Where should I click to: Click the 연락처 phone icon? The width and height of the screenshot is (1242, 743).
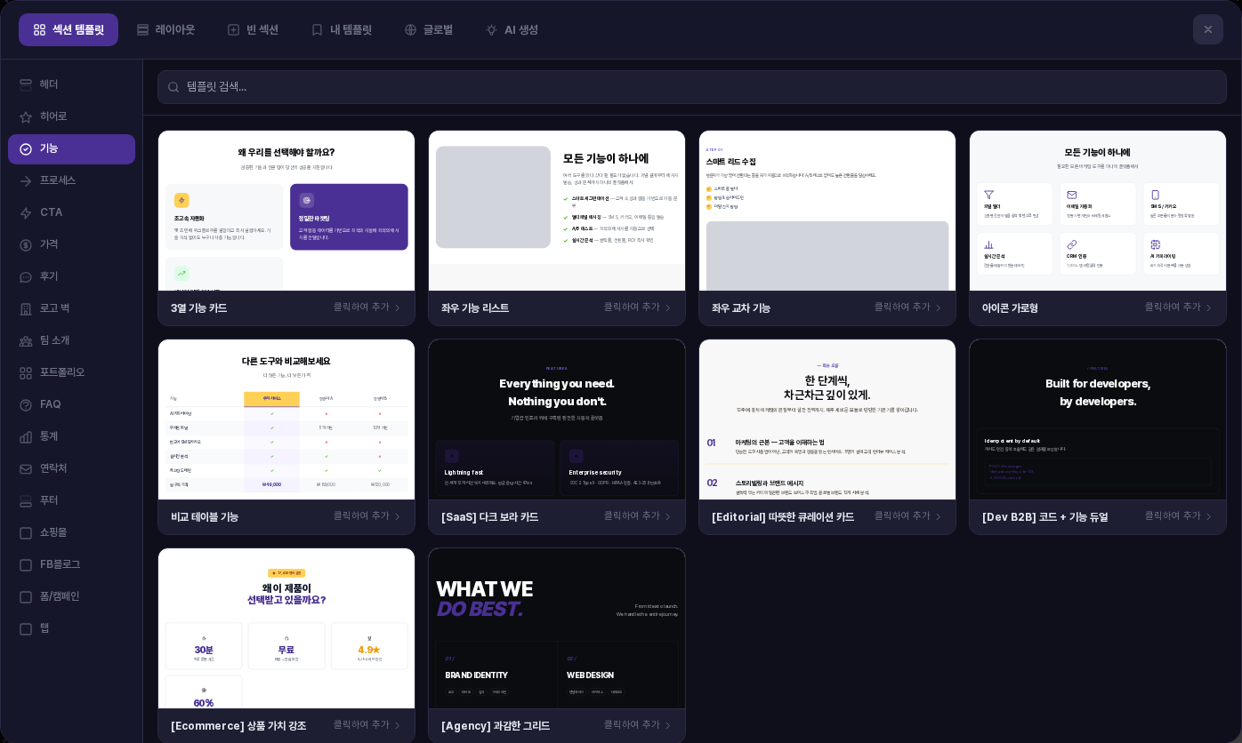click(26, 468)
